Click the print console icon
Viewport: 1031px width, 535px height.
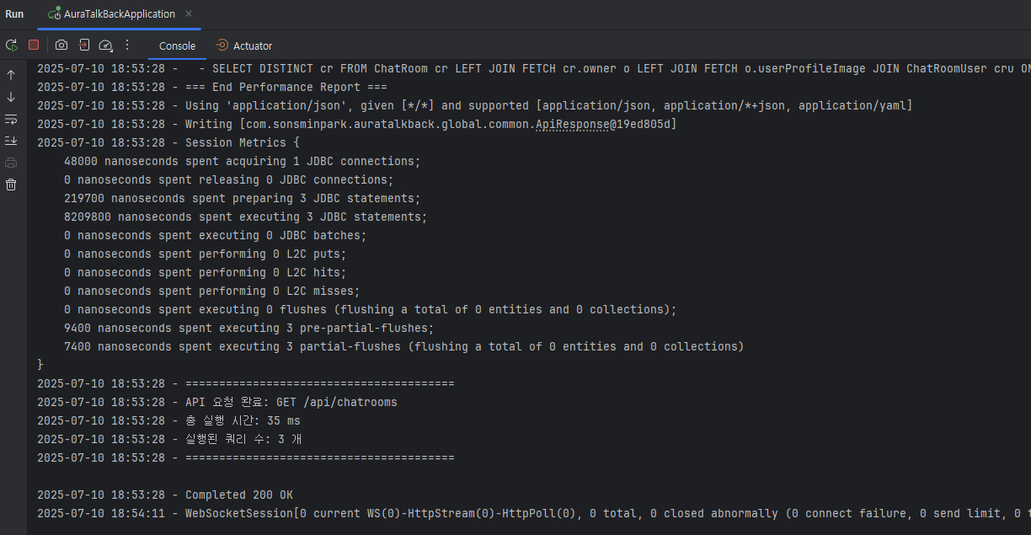[11, 163]
